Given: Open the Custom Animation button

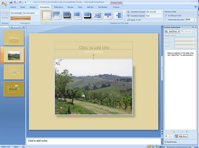Looking at the screenshot, I should point(20,18).
